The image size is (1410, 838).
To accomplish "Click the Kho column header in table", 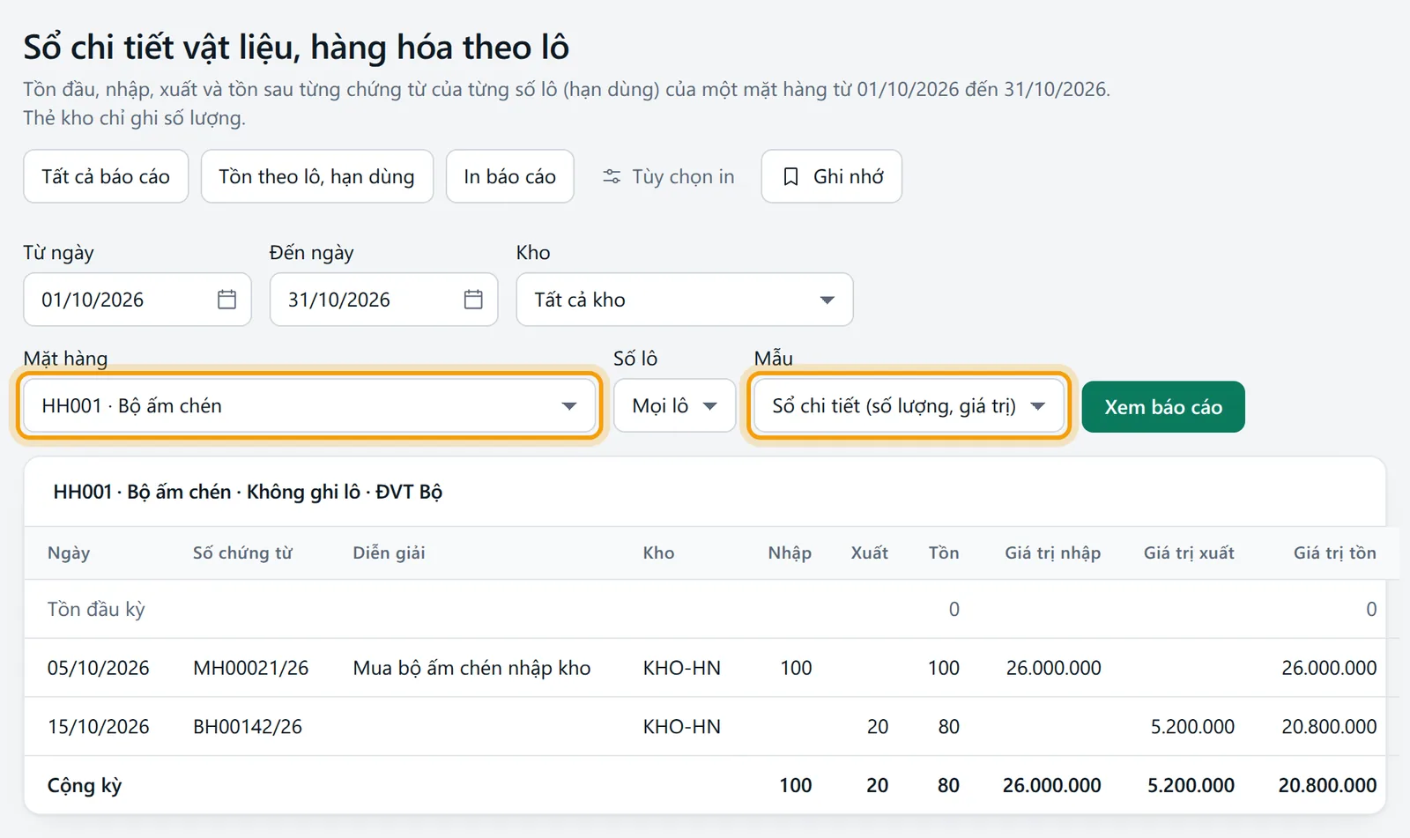I will pos(658,553).
